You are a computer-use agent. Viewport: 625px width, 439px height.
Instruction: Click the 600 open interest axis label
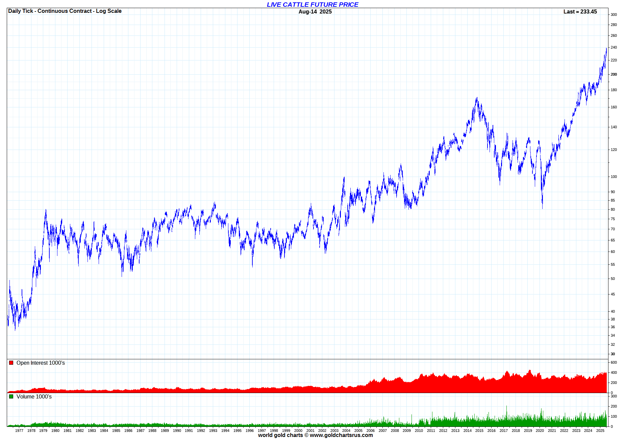click(x=614, y=362)
